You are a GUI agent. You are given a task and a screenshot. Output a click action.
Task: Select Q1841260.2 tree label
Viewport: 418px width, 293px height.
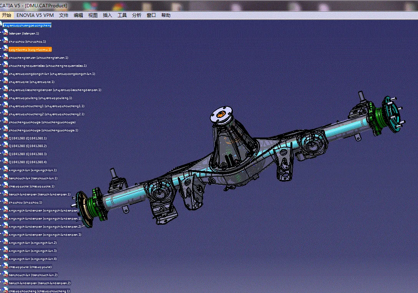pos(28,146)
